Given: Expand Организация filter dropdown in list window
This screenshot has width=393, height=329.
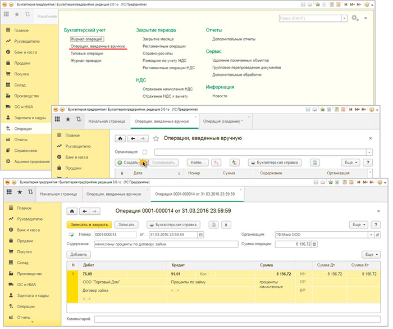Looking at the screenshot, I should coord(369,152).
